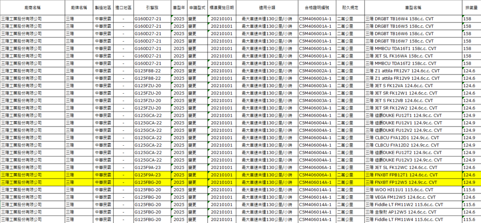481x223 pixels.
Task: Select the 廠牌名稱 column header
Action: [x=79, y=7]
